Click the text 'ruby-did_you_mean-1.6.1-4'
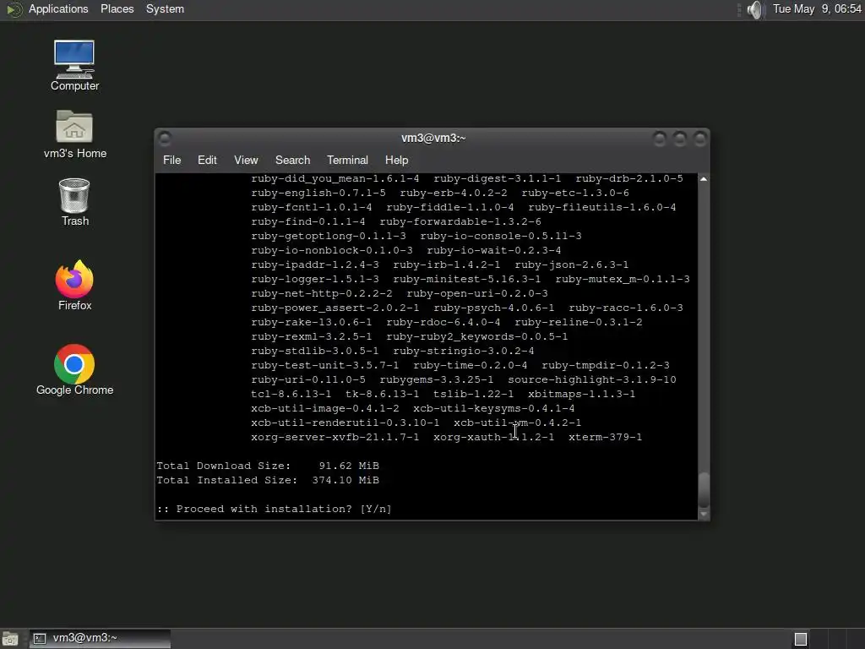The width and height of the screenshot is (865, 649). (x=335, y=179)
